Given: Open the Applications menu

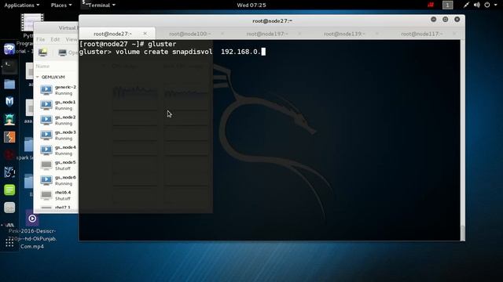Looking at the screenshot, I should (x=21, y=5).
